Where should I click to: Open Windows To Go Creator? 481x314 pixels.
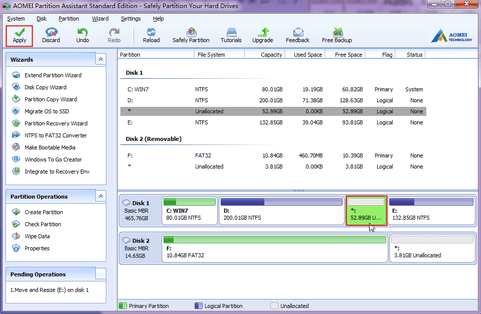pos(53,160)
